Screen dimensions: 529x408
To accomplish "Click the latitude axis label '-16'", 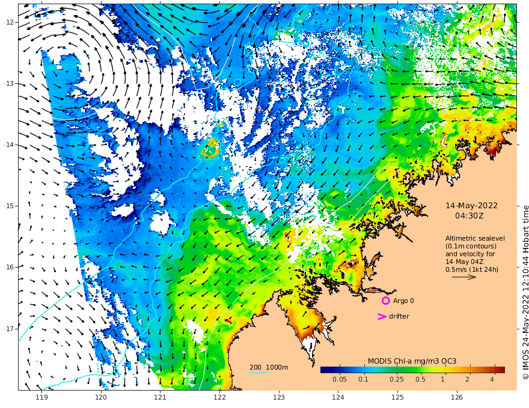I will pos(9,267).
